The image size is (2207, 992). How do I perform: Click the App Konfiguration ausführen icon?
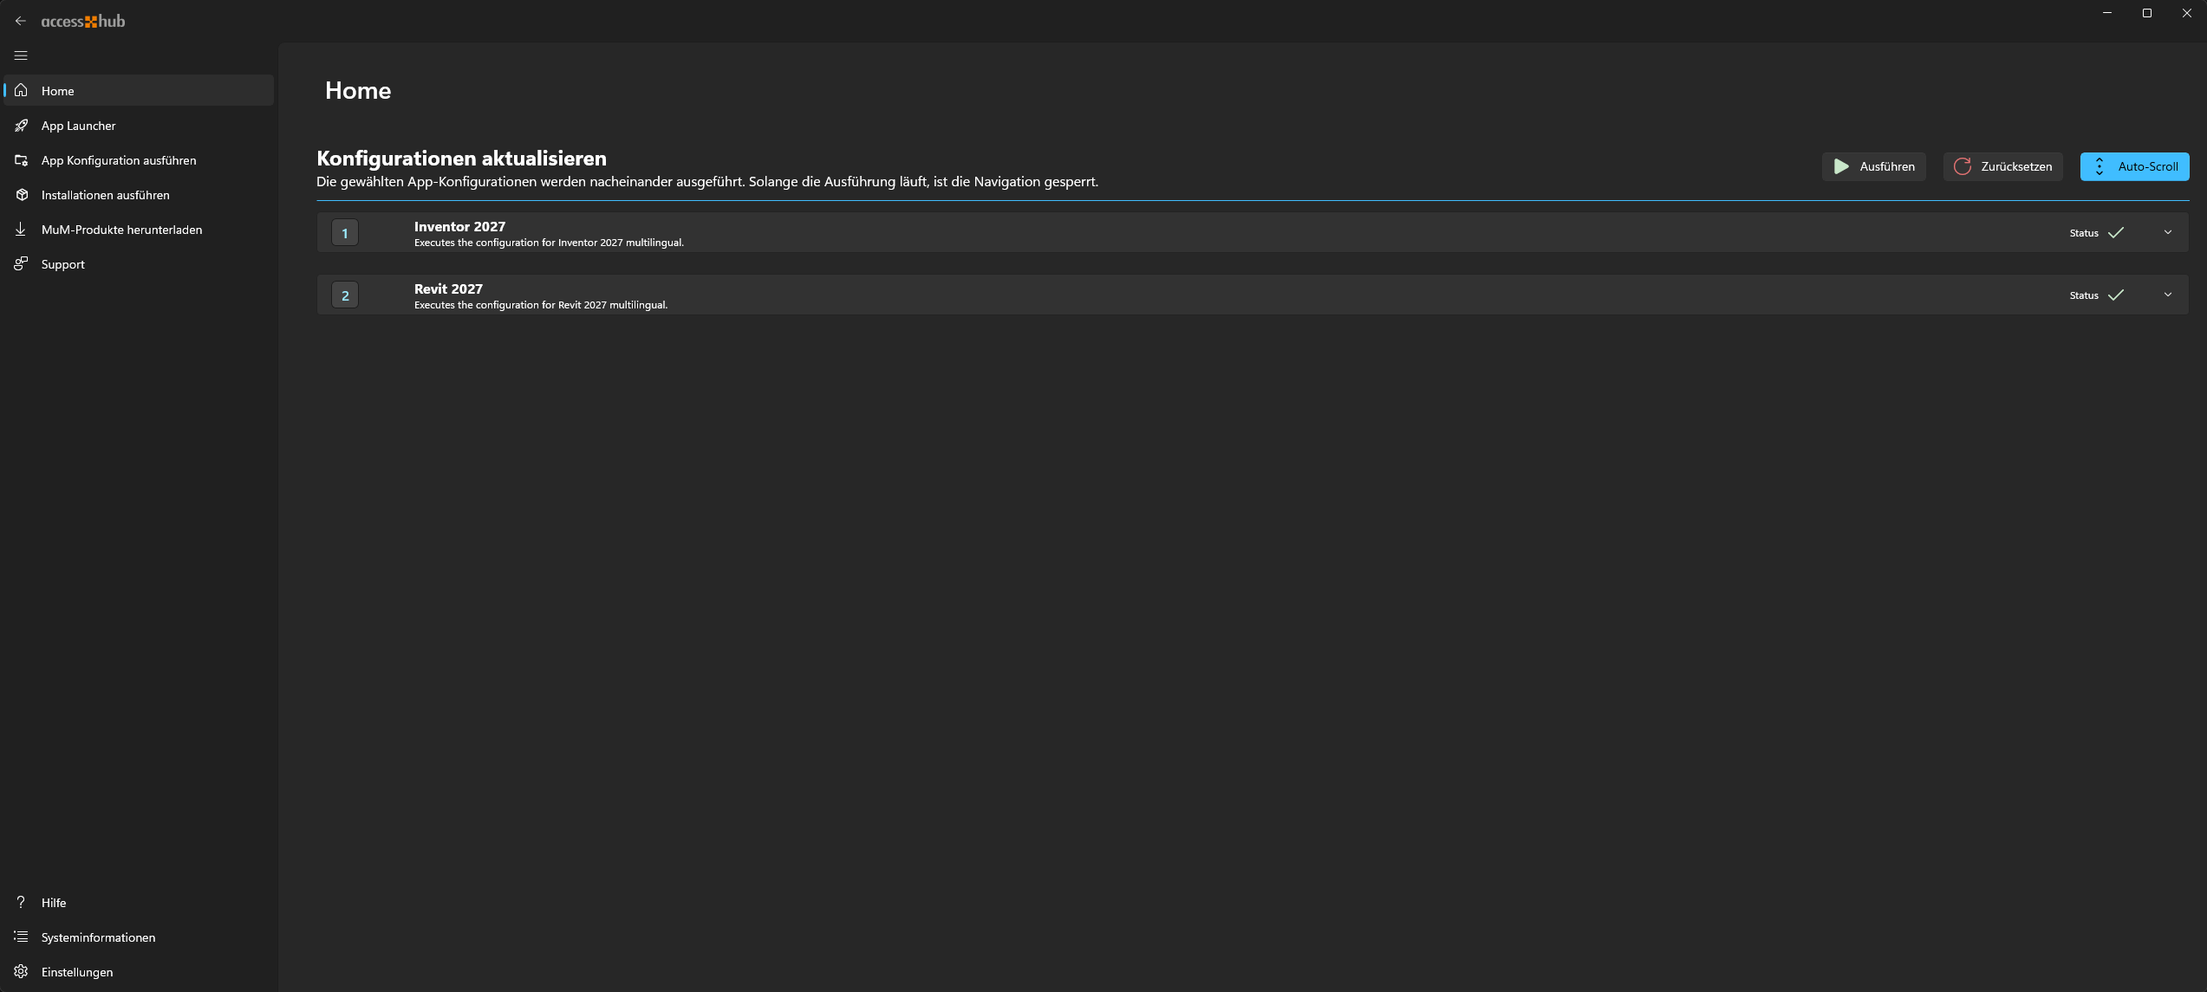pos(21,160)
